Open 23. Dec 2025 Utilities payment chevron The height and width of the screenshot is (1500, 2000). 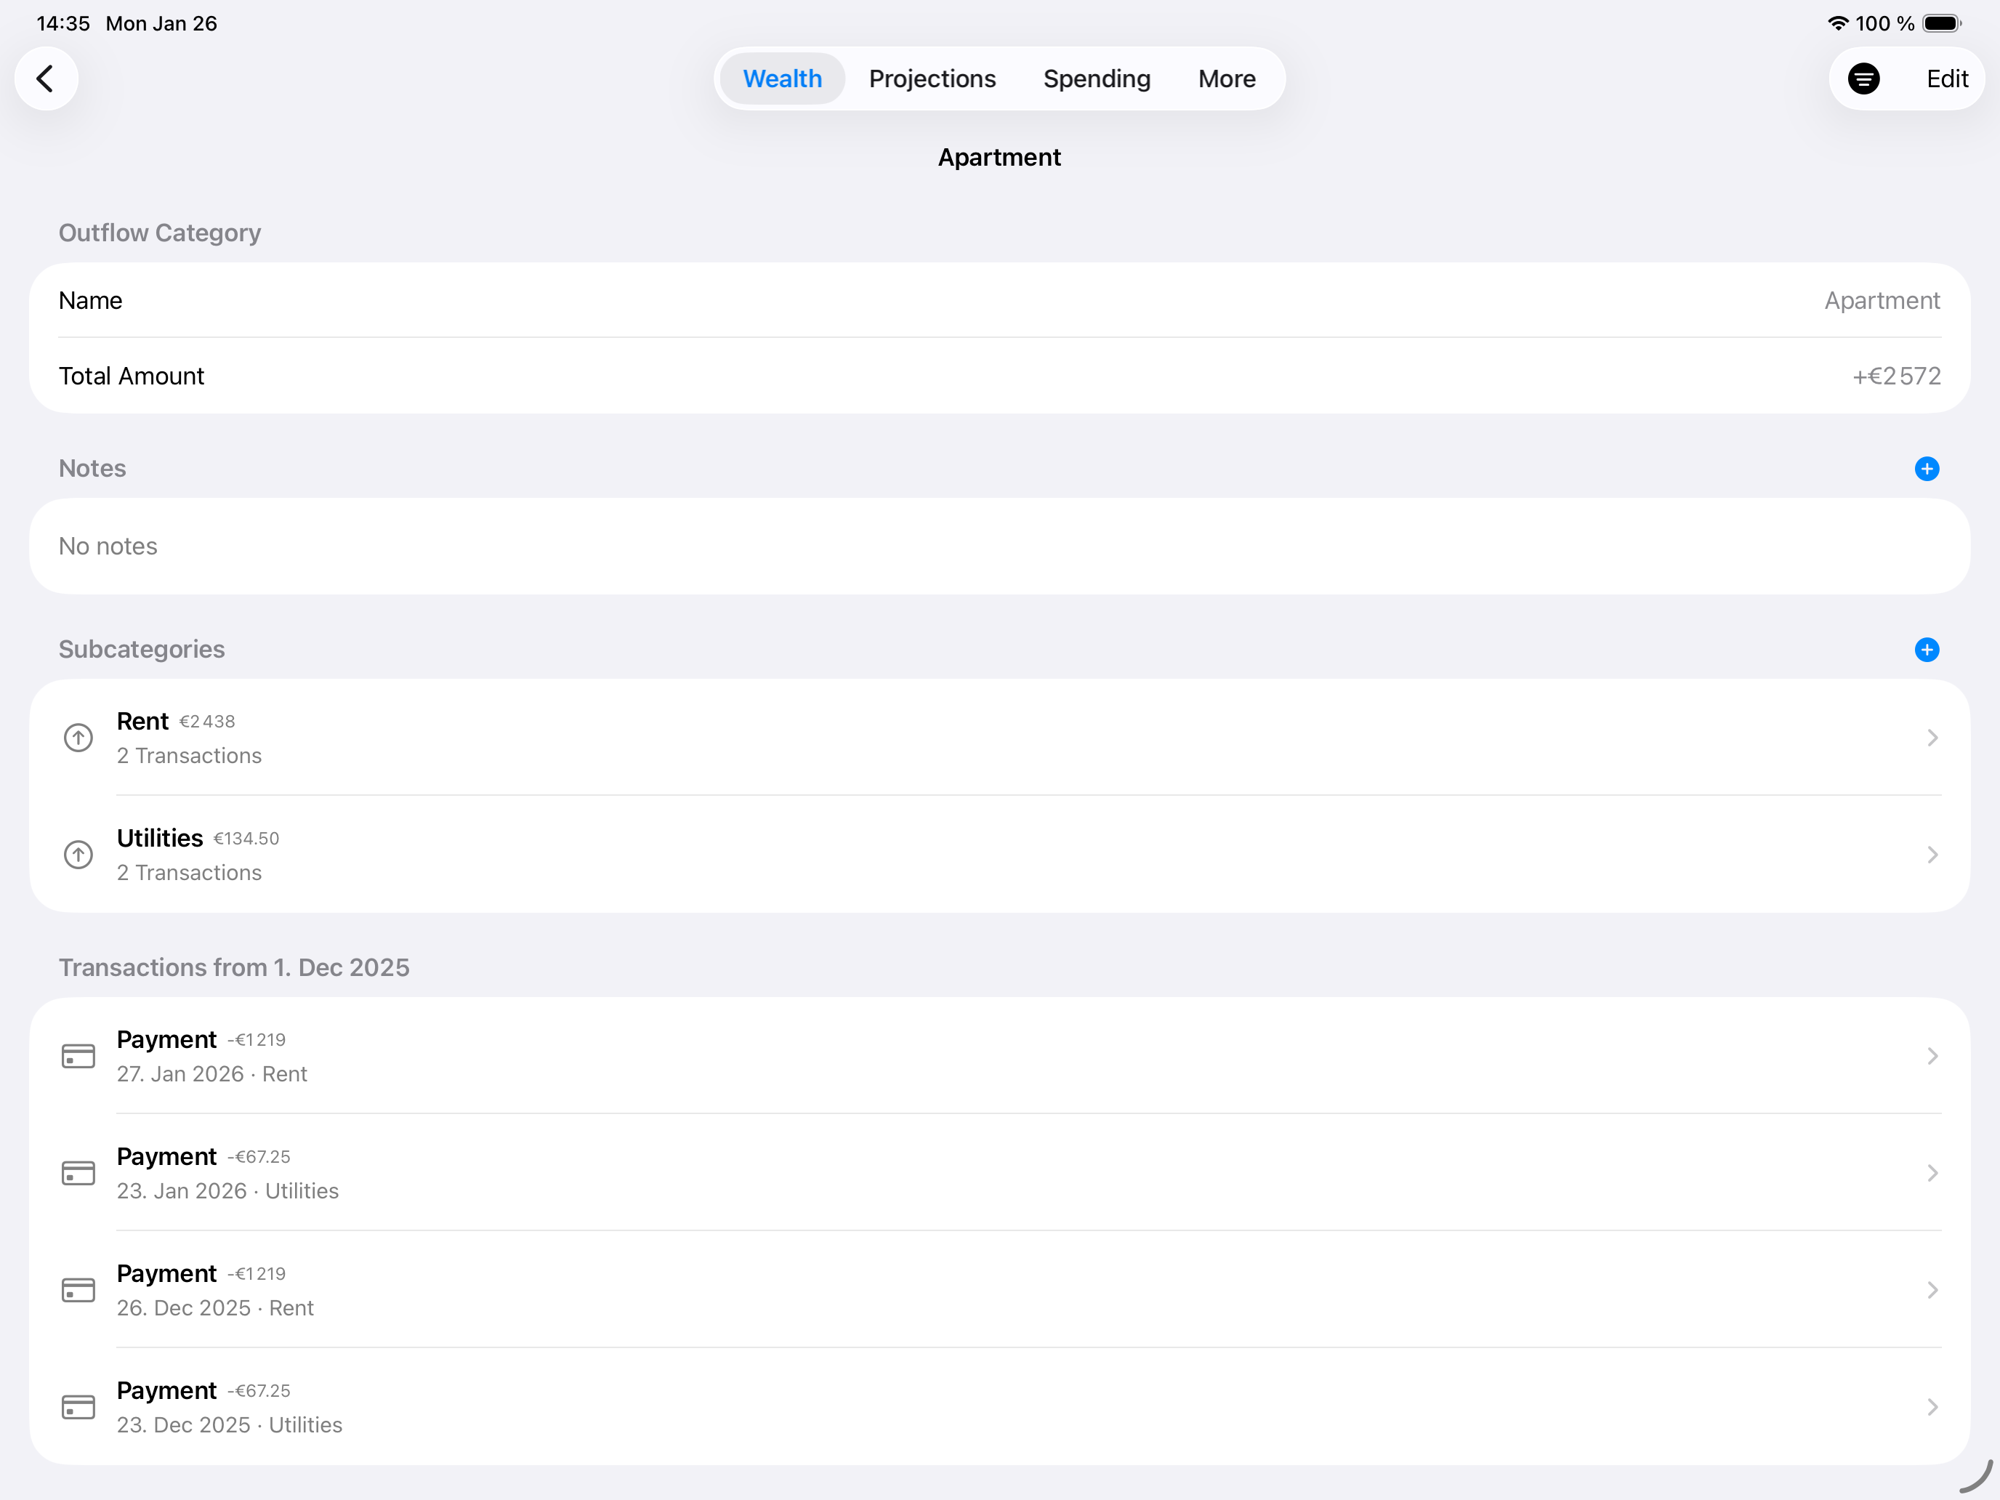[x=1932, y=1407]
